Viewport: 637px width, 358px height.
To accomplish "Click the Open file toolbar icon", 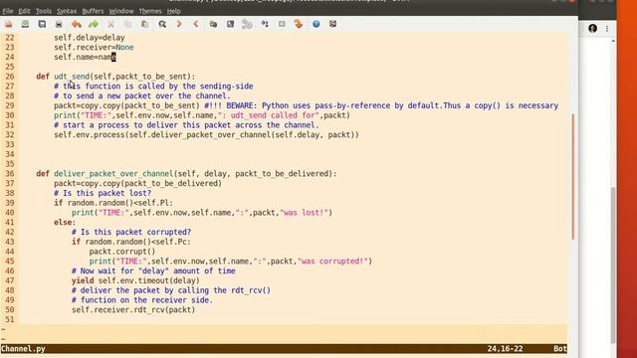I will [x=8, y=24].
